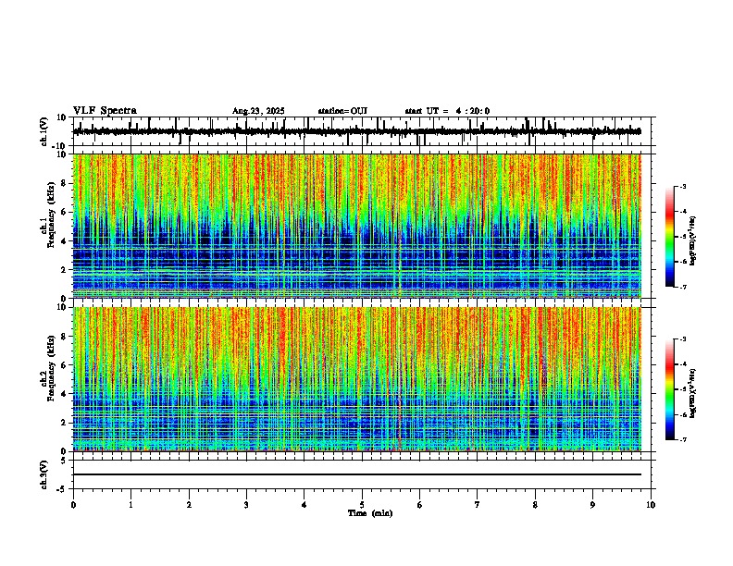Click the ch.1 spectrogram color scale bar

[x=670, y=237]
